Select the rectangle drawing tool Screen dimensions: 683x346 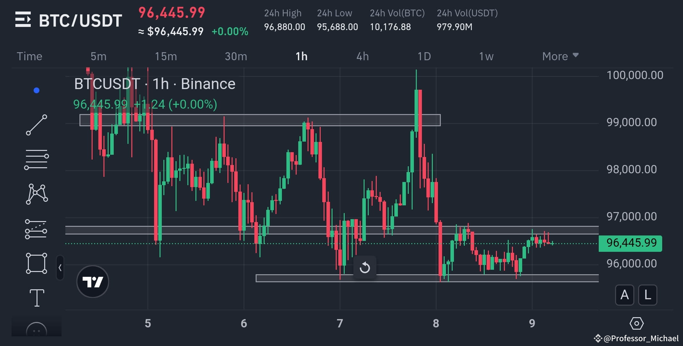(37, 263)
